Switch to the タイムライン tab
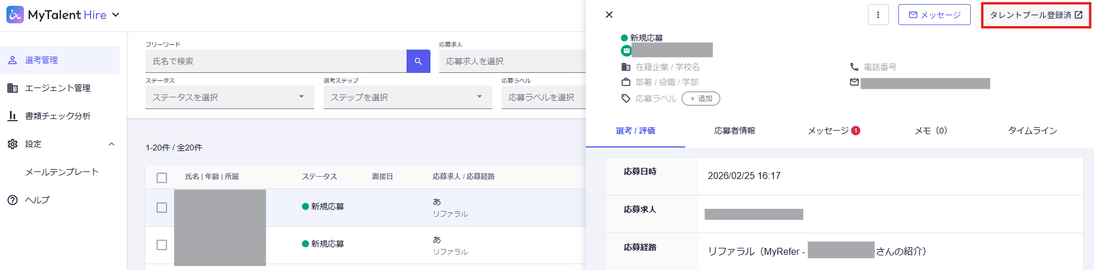The image size is (1094, 270). click(1032, 131)
